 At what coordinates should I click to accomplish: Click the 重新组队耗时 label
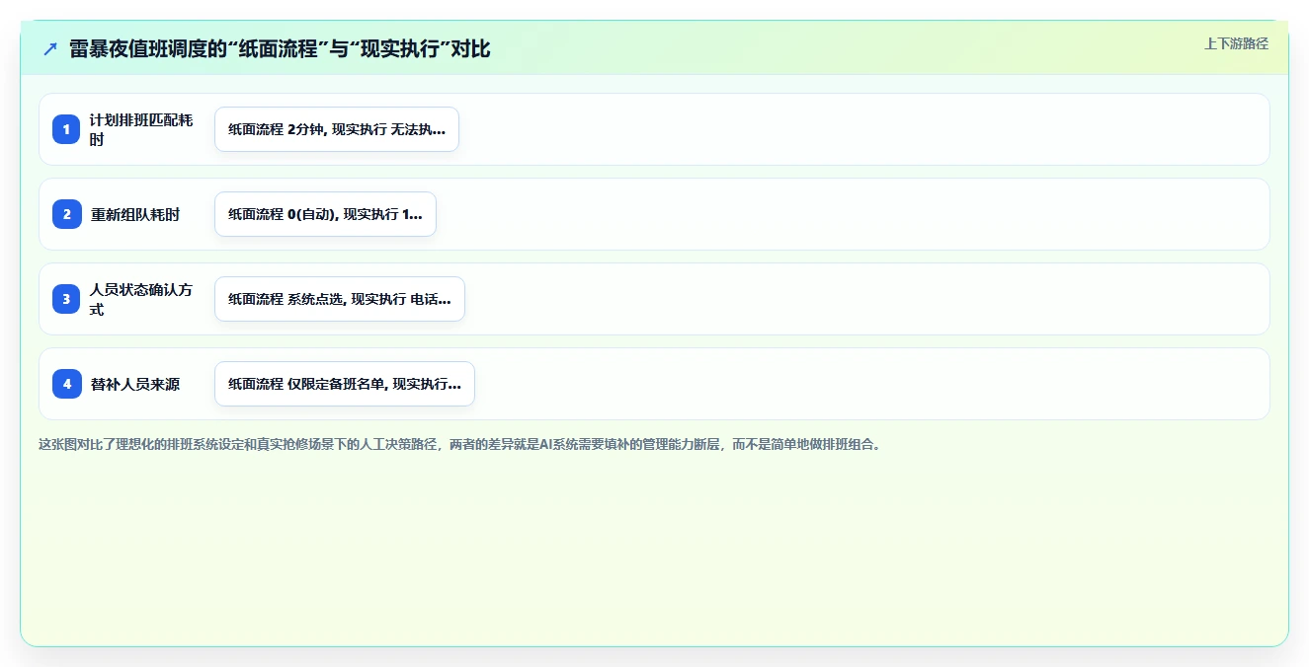(135, 214)
